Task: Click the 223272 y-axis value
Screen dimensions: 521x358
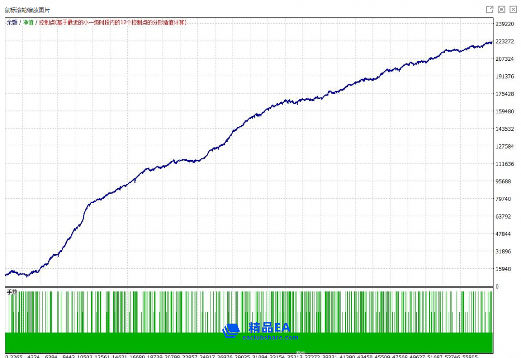Action: [x=505, y=41]
